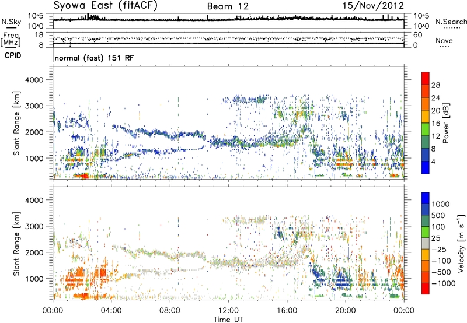Screen dimensions: 467x323
Task: Click the "Time UT" axis title
Action: point(228,319)
